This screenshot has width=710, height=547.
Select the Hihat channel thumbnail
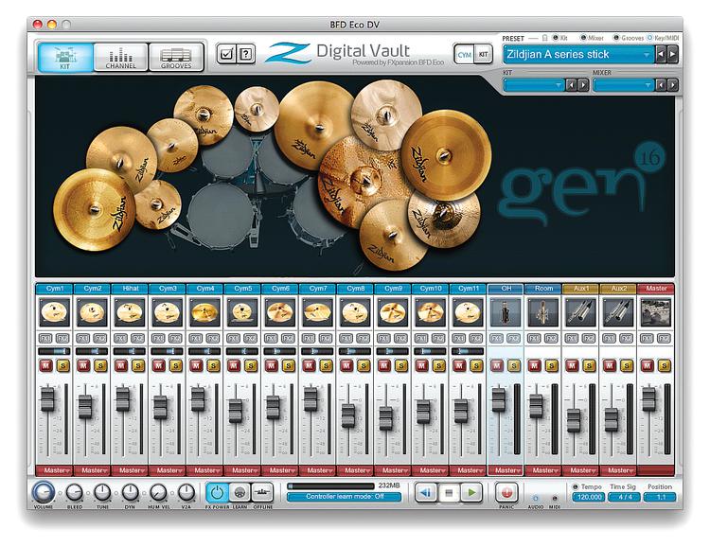[x=130, y=312]
